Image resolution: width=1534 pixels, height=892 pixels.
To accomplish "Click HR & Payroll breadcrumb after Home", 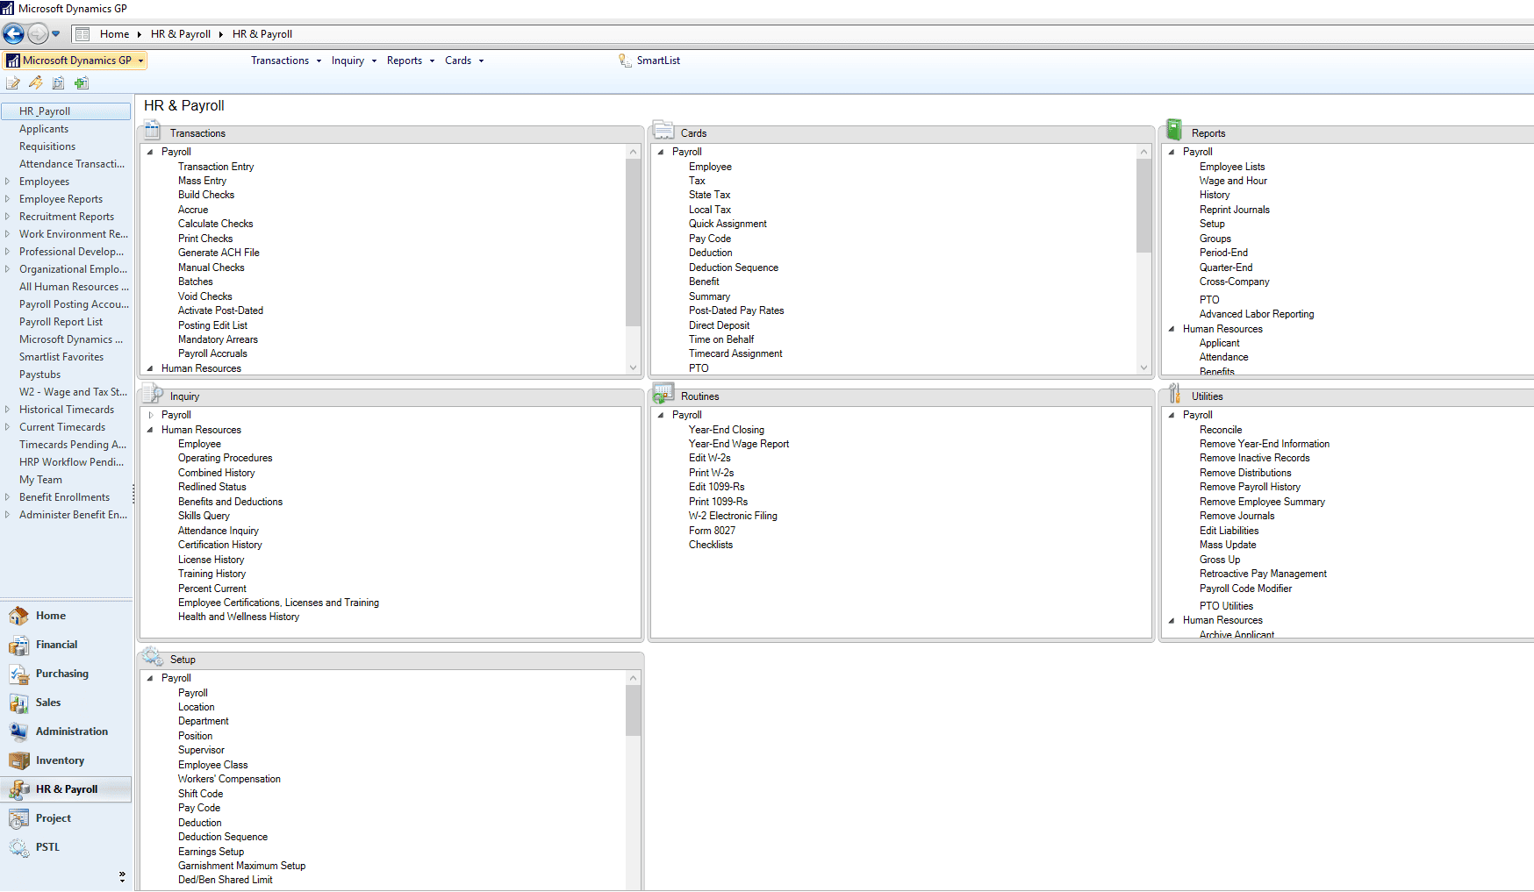I will (x=181, y=34).
